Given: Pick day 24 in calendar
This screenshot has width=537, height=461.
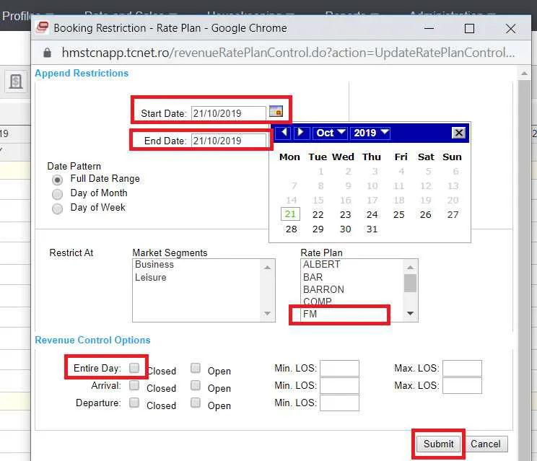Looking at the screenshot, I should [372, 214].
